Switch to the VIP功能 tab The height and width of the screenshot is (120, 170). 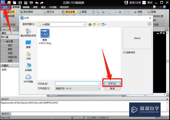coord(53,7)
